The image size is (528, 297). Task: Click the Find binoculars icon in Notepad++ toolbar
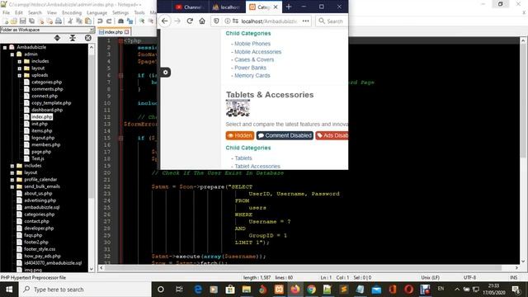[x=120, y=21]
